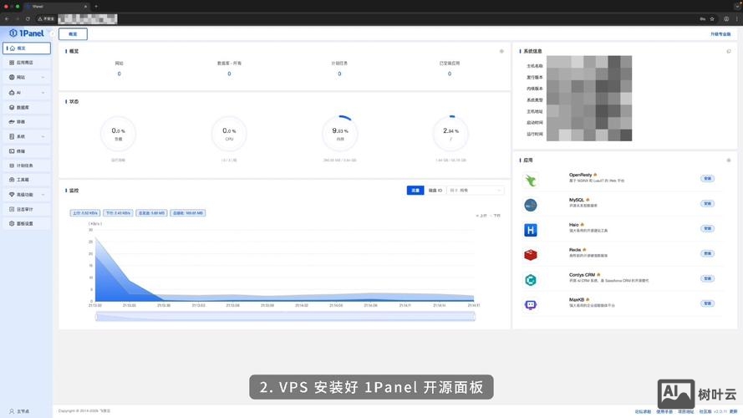Switch monitor to 磁盘 IO mode
Screen dimensions: 743x418
point(435,190)
